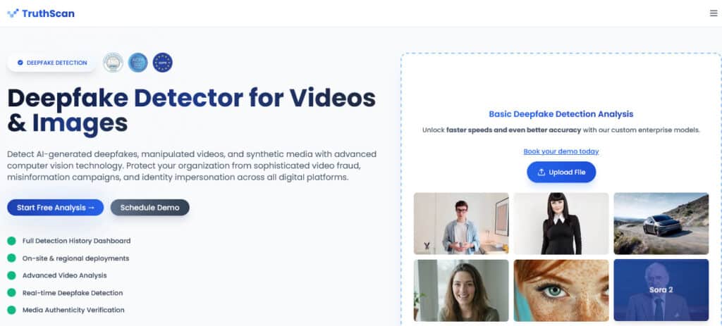Image resolution: width=722 pixels, height=326 pixels.
Task: Click the upload icon in Upload File
Action: [541, 173]
